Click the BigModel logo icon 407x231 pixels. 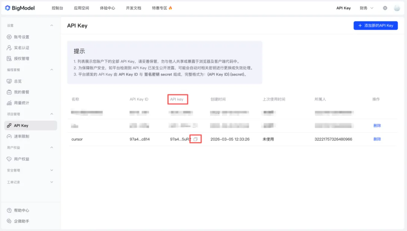[8, 8]
